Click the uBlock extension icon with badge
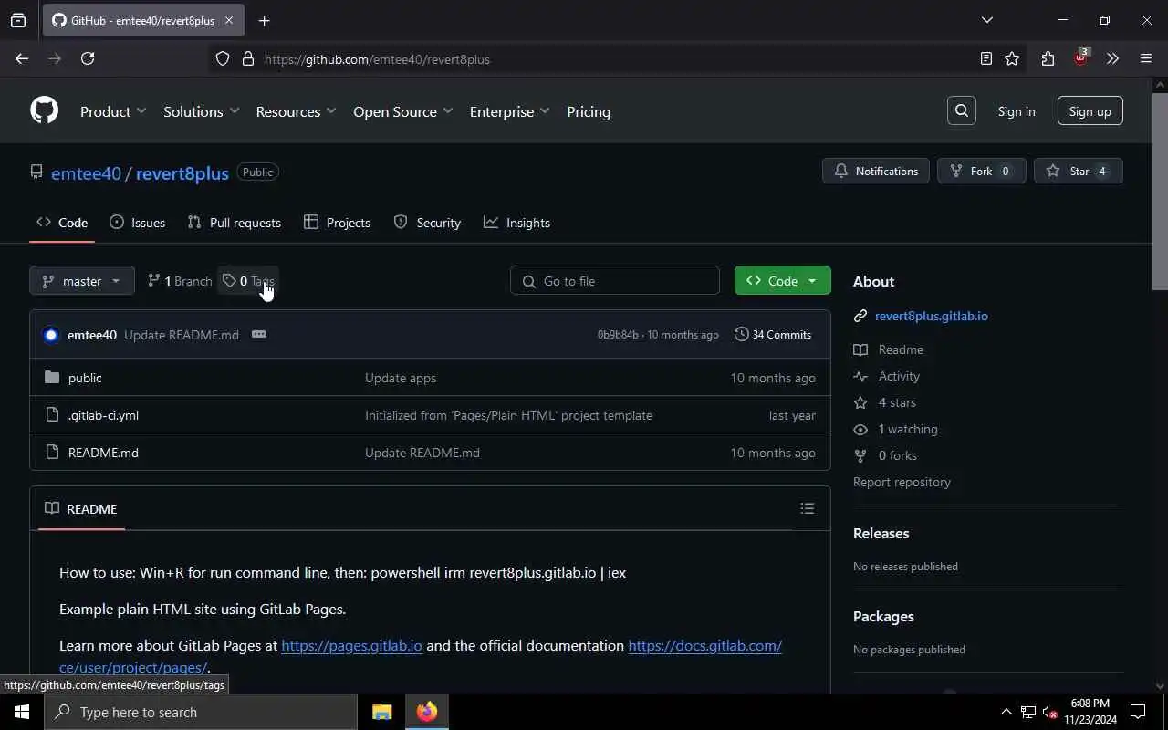The width and height of the screenshot is (1168, 730). click(x=1080, y=58)
